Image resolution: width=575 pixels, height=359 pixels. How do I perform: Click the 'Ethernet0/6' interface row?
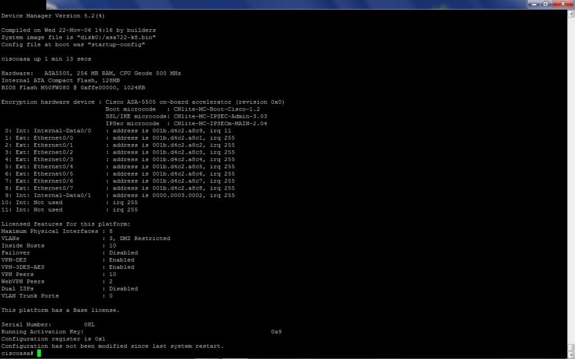tap(120, 181)
